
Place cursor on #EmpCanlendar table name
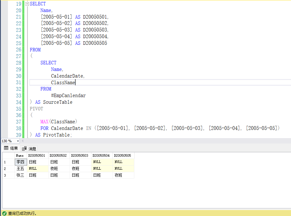click(68, 96)
